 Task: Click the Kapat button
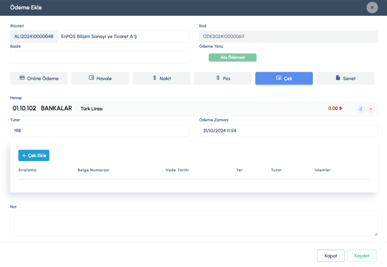(x=330, y=256)
